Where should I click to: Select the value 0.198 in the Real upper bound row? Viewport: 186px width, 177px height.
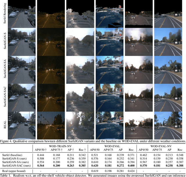tap(108, 171)
